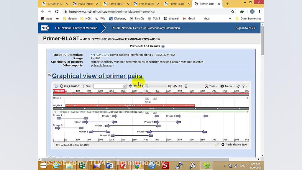Click the page horizontal scrollbar

135,159
